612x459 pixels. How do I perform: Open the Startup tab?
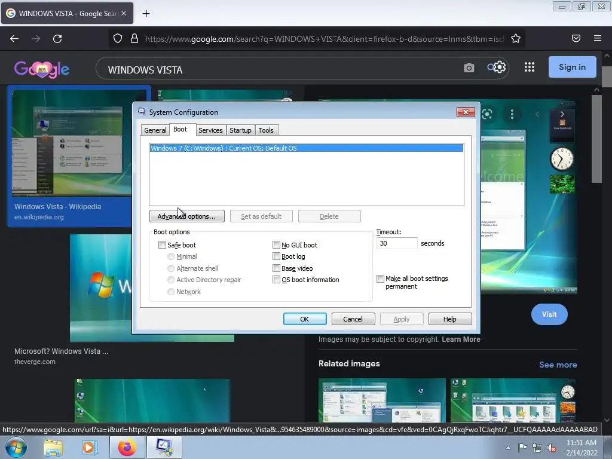click(x=240, y=130)
